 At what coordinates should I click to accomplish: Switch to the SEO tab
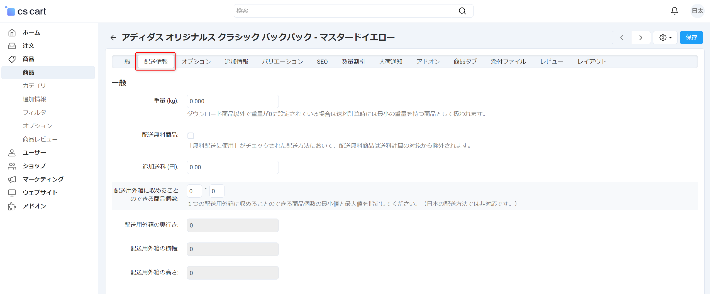pos(322,62)
